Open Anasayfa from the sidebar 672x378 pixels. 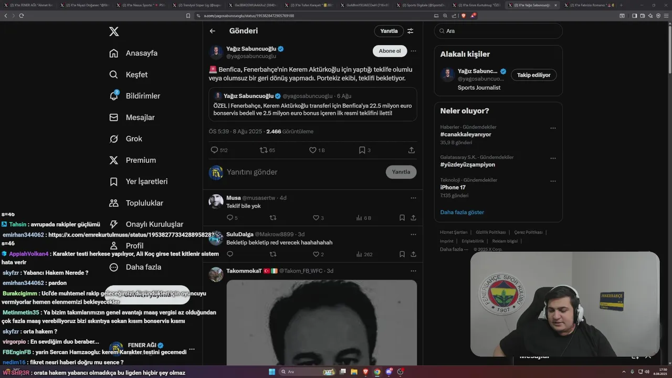coord(133,53)
